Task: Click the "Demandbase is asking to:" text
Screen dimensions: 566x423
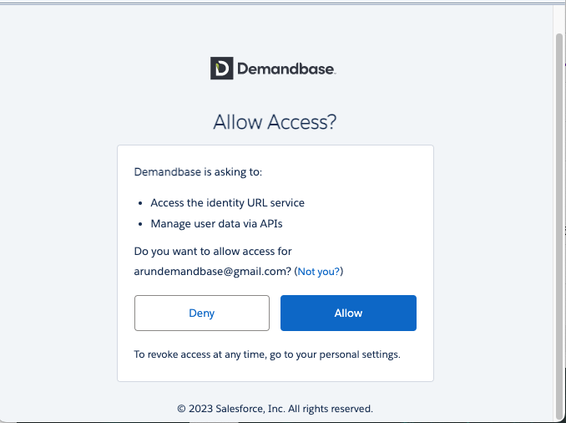Action: tap(198, 171)
